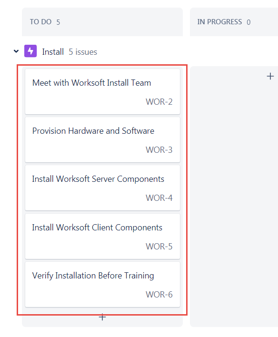Click the WOR-2 issue key
The width and height of the screenshot is (278, 337).
point(159,102)
